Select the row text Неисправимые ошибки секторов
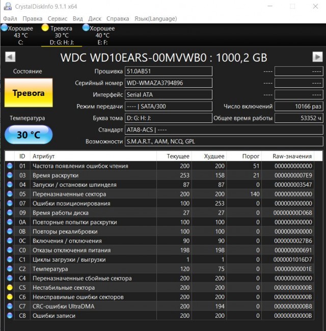326x331 pixels. (78, 297)
